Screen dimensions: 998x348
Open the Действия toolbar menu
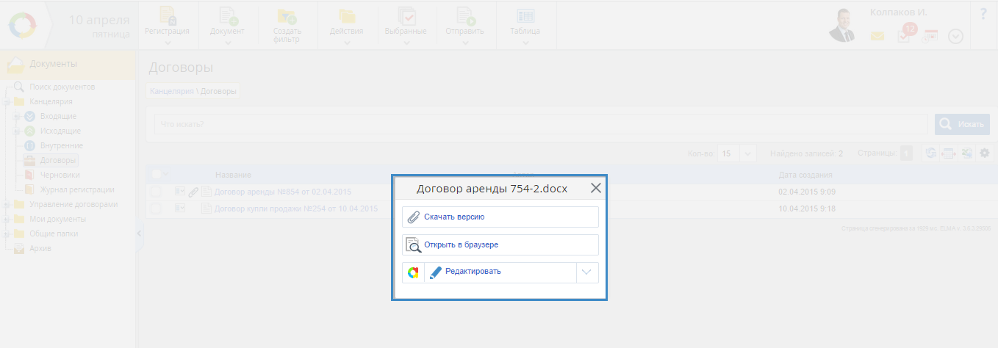click(x=346, y=26)
